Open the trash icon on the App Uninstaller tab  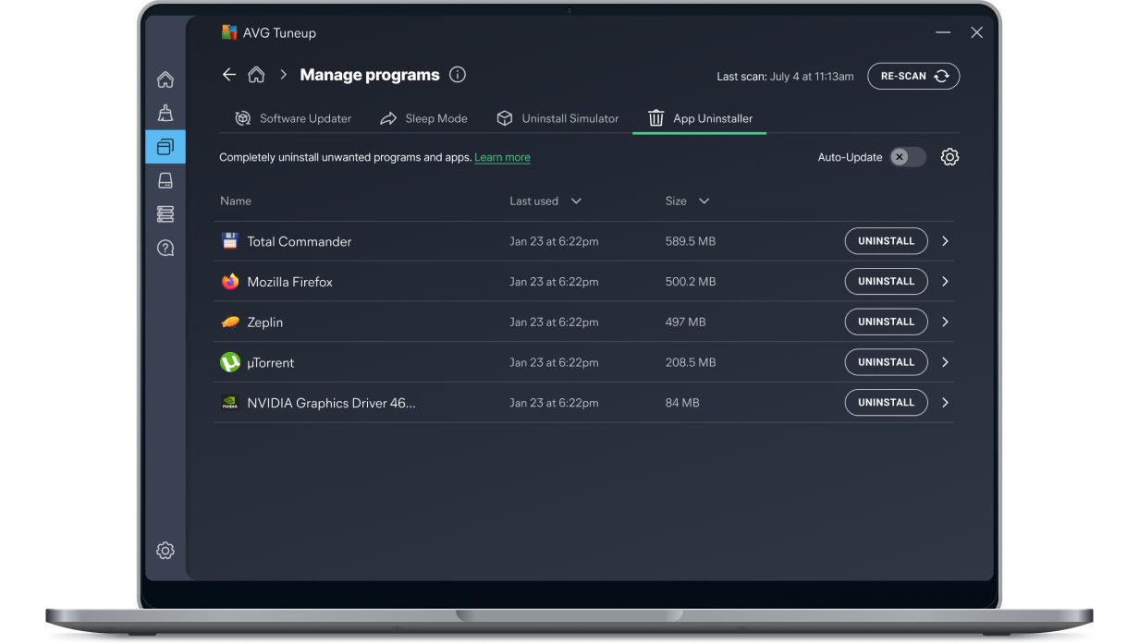(x=655, y=118)
